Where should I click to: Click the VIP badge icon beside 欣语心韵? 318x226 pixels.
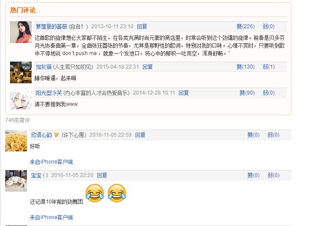(x=56, y=135)
